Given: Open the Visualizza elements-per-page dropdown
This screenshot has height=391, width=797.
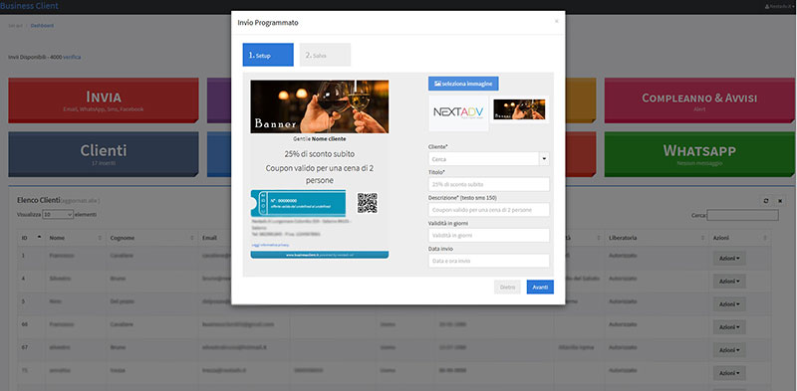Looking at the screenshot, I should (58, 215).
